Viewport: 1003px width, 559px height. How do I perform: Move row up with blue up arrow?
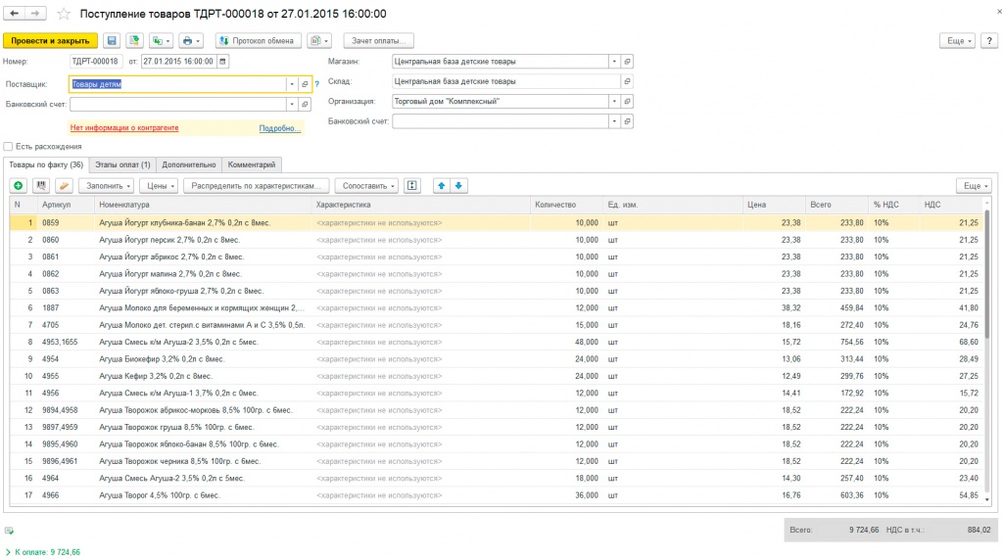442,185
